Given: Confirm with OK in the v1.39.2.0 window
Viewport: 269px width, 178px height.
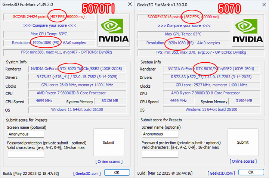Looking at the screenshot, I should [x=117, y=172].
